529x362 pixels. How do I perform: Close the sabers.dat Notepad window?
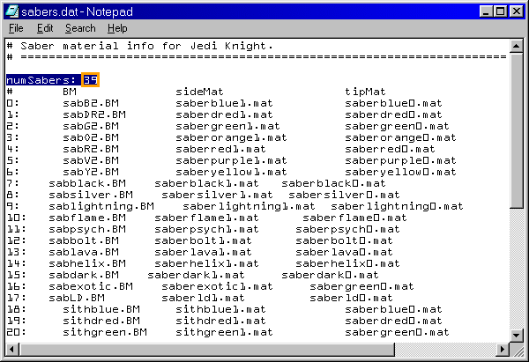coord(516,11)
